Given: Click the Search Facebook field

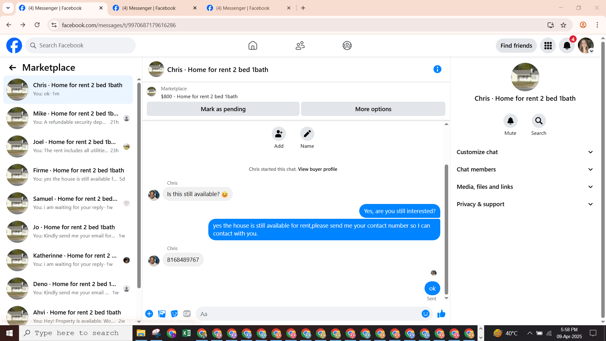Looking at the screenshot, I should (x=80, y=45).
